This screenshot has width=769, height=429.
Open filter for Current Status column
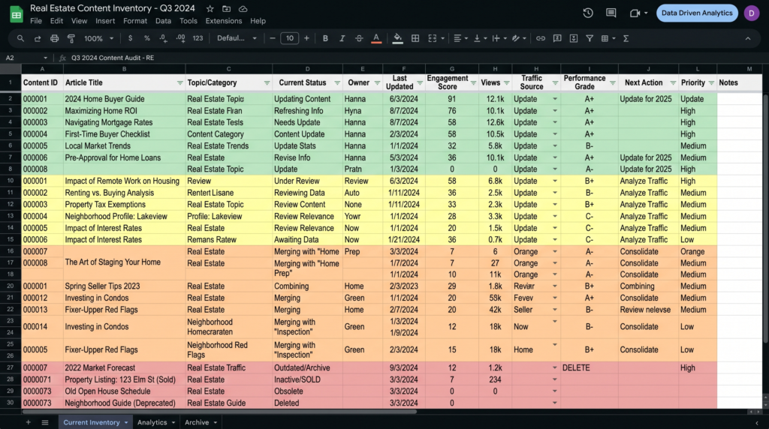337,82
